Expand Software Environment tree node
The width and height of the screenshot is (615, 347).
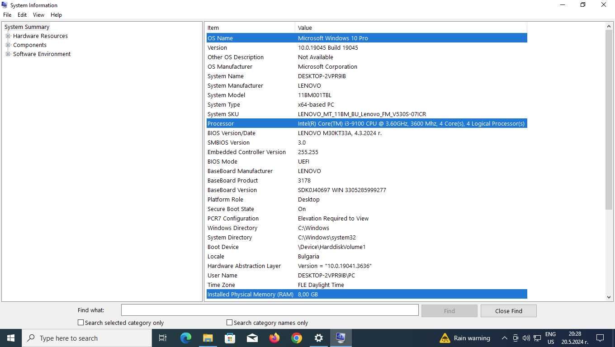click(x=8, y=54)
